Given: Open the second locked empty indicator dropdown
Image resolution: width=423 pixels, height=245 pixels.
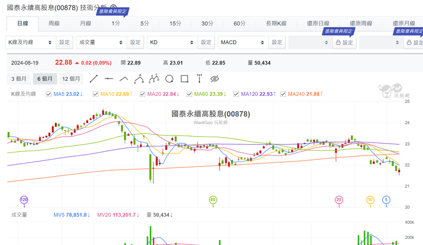Looking at the screenshot, I should [381, 42].
